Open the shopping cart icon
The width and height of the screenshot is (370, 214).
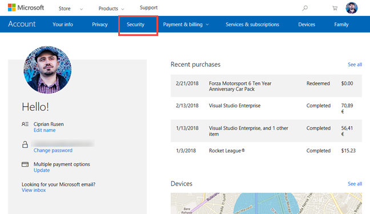click(335, 8)
